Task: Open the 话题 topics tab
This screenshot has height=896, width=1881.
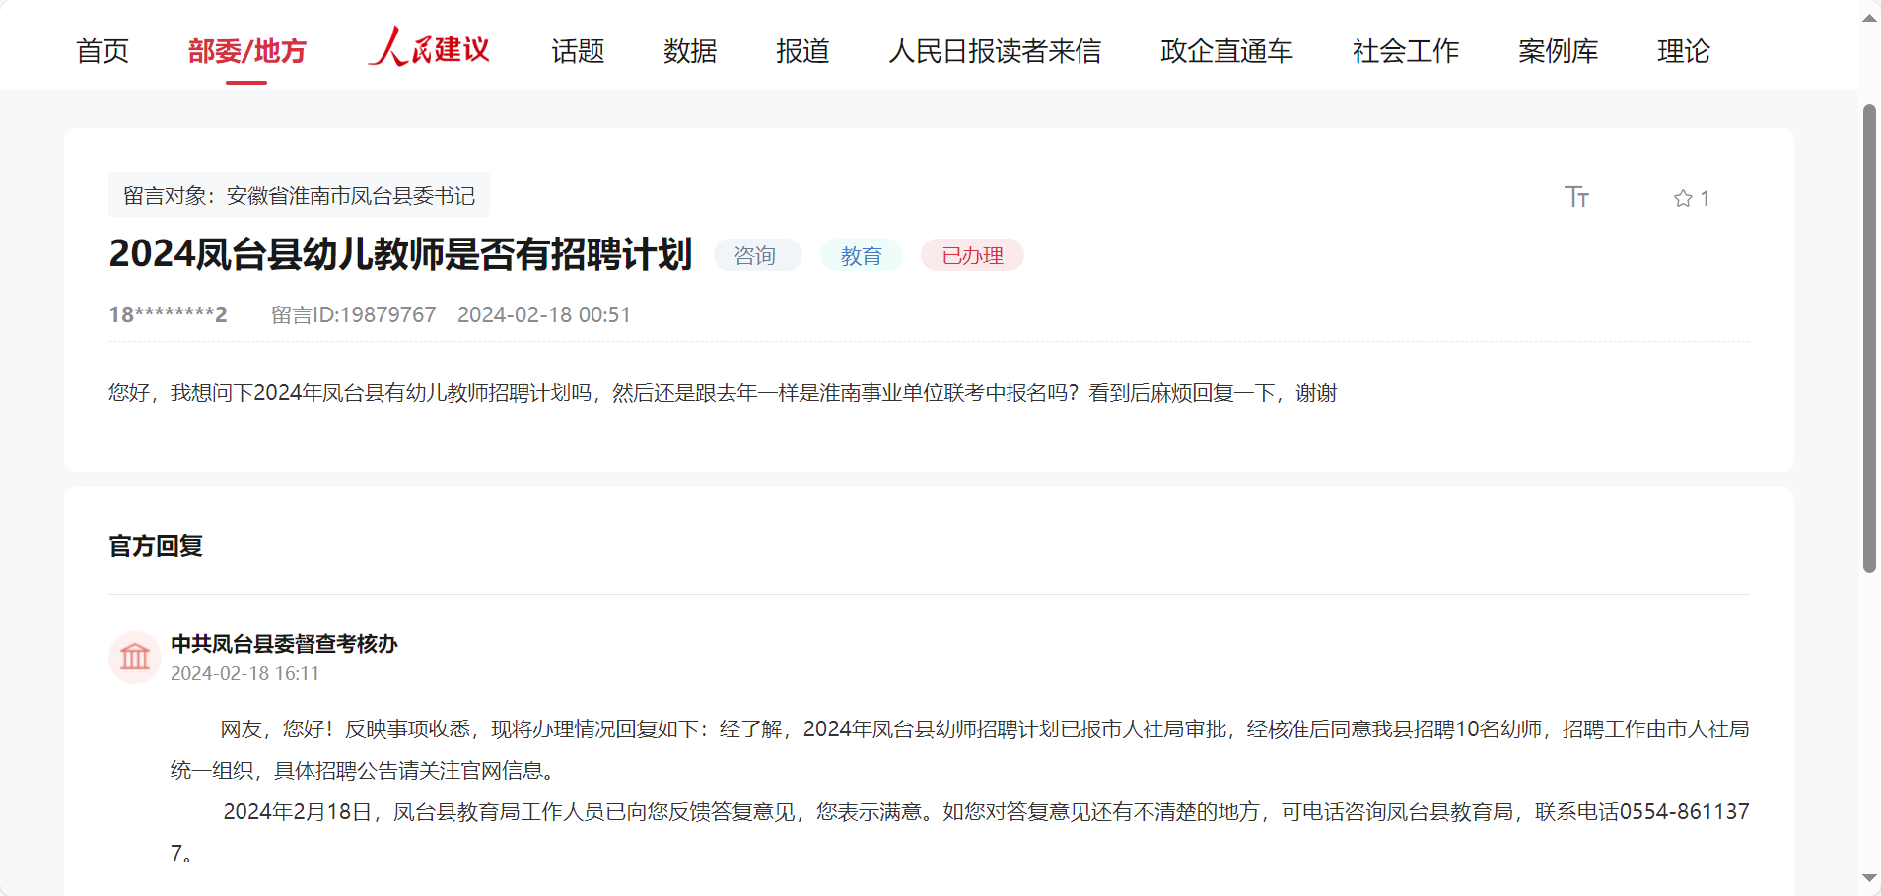Action: [x=578, y=51]
